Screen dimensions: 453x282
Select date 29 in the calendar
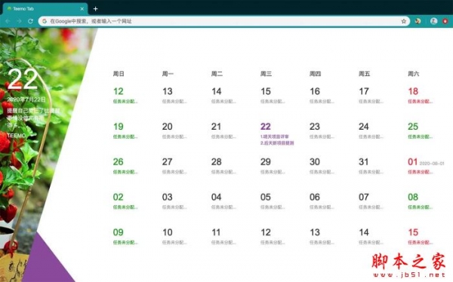point(266,161)
